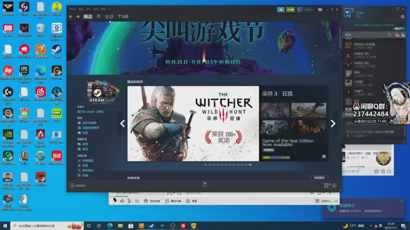Open the Wallpaper Engine desktop shortcut
Screen dimensions: 410x230
[56, 32]
